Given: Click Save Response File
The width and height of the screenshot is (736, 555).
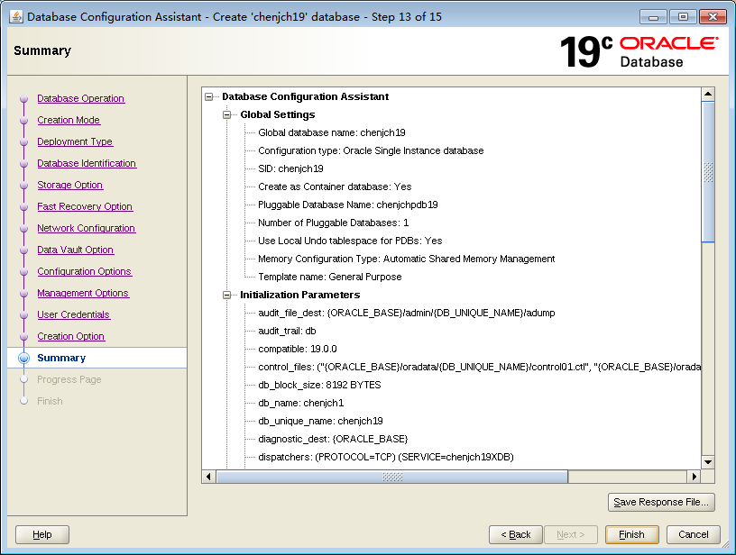Looking at the screenshot, I should 661,502.
